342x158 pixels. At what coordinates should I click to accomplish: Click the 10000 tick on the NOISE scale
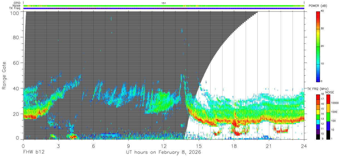click(x=335, y=103)
